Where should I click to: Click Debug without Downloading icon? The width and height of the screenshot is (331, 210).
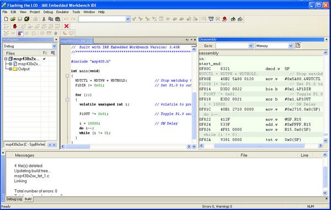[240, 19]
